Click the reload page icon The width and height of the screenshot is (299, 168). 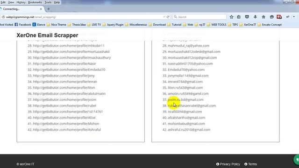[x=168, y=17]
